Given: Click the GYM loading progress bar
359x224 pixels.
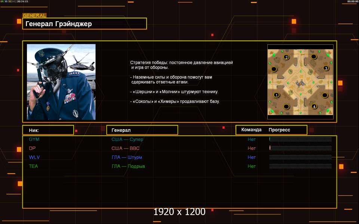Looking at the screenshot, I should coord(300,139).
